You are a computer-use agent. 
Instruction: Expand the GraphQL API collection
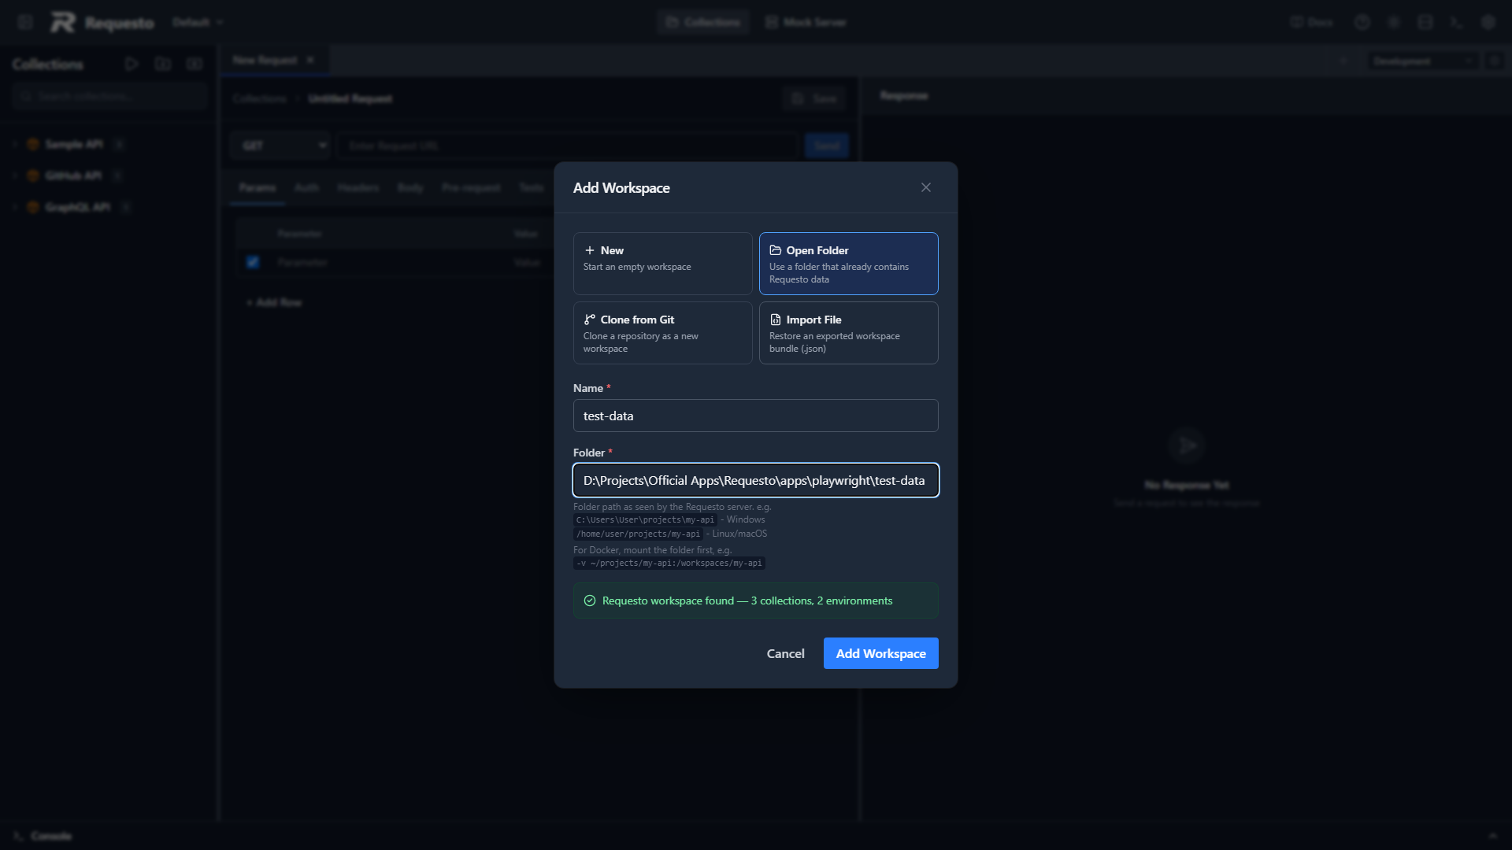pyautogui.click(x=14, y=207)
